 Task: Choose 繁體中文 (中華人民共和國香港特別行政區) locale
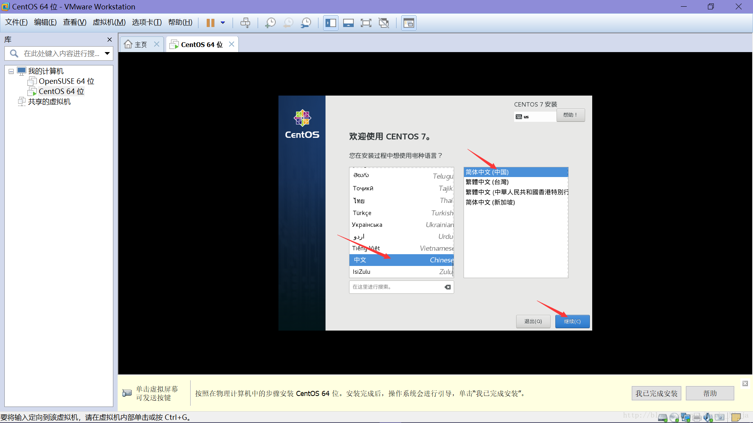pyautogui.click(x=516, y=192)
